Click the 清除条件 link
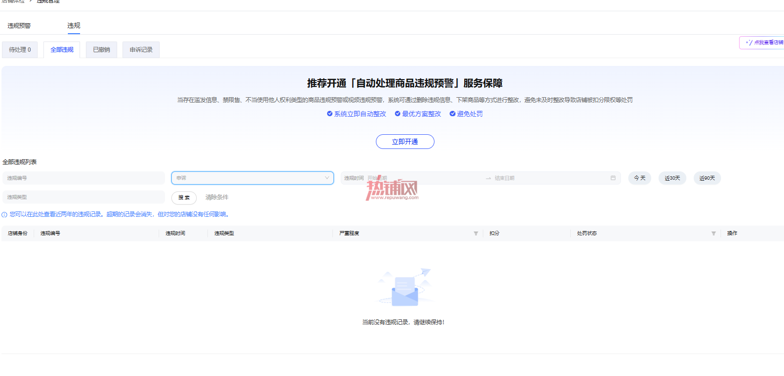Viewport: 784px width, 376px height. 217,197
